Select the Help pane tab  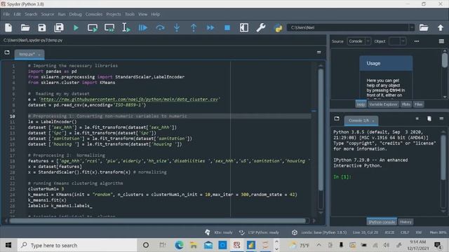[361, 104]
